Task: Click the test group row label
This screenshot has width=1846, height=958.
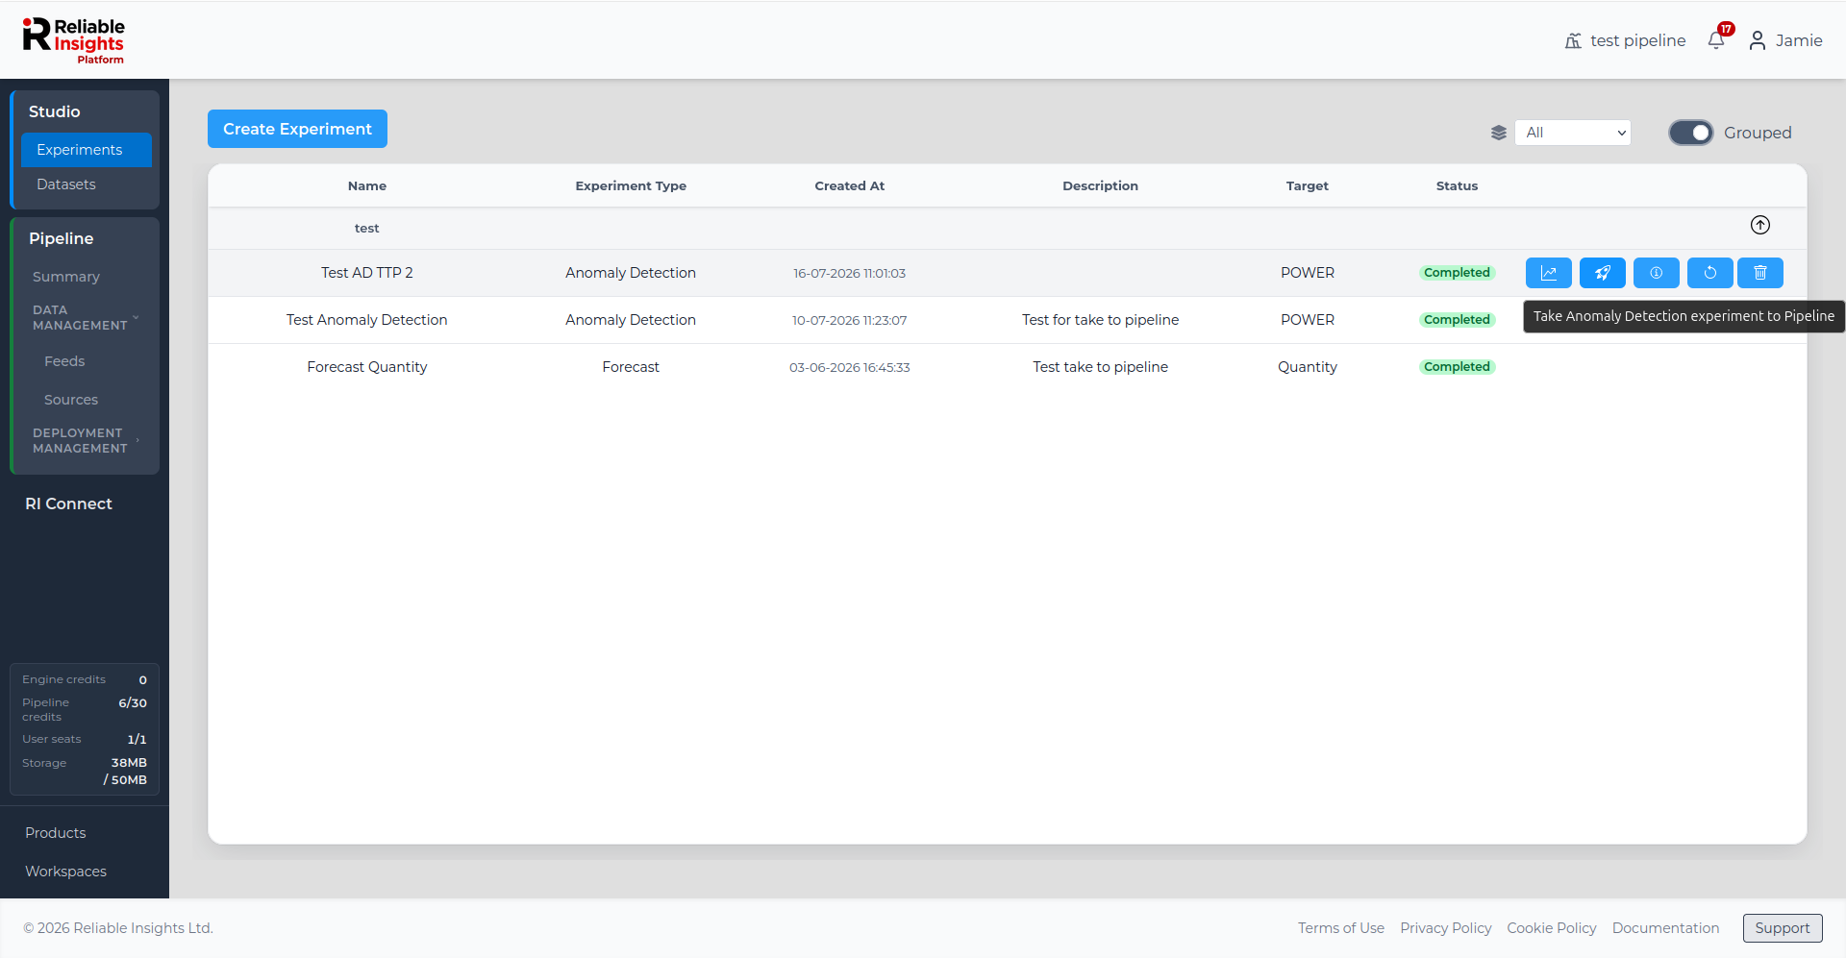Action: point(367,229)
